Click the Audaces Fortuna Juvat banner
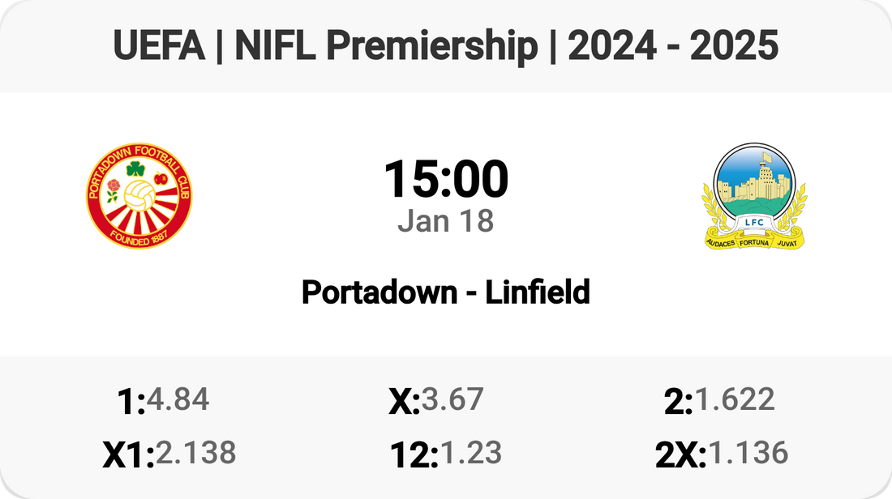This screenshot has height=499, width=892. click(753, 241)
